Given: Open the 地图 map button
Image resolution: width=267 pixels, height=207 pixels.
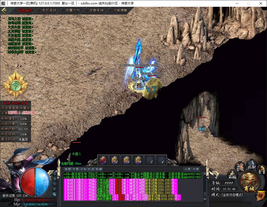Looking at the screenshot, I should pos(68,169).
